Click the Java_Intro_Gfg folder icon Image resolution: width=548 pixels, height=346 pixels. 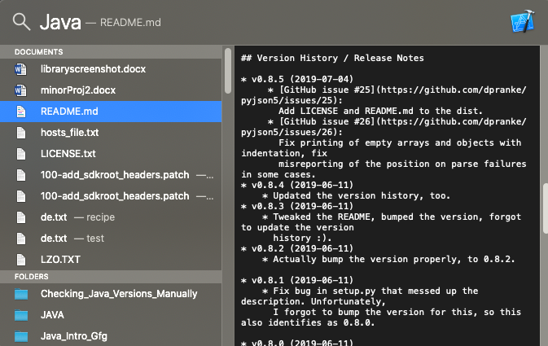tap(21, 336)
